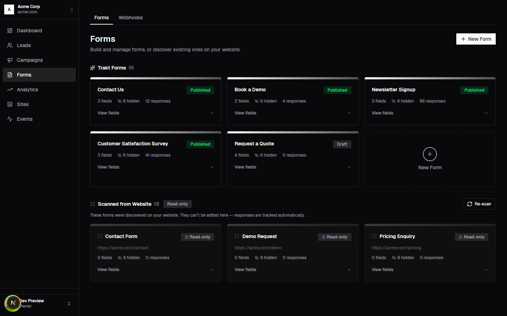Open Forms in the sidebar
Image resolution: width=507 pixels, height=316 pixels.
pos(39,75)
